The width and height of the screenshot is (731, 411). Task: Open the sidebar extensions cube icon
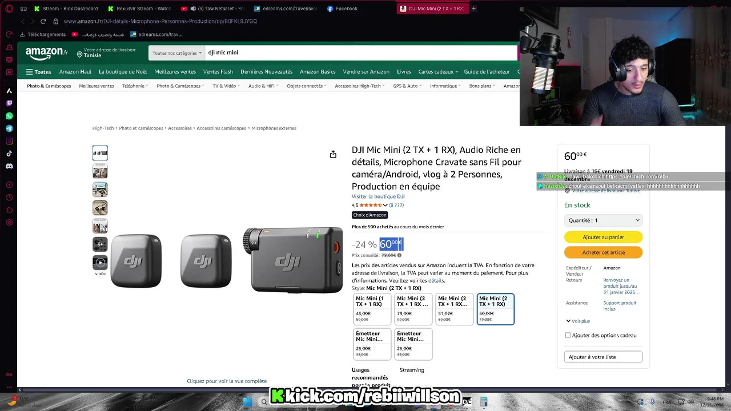(9, 210)
